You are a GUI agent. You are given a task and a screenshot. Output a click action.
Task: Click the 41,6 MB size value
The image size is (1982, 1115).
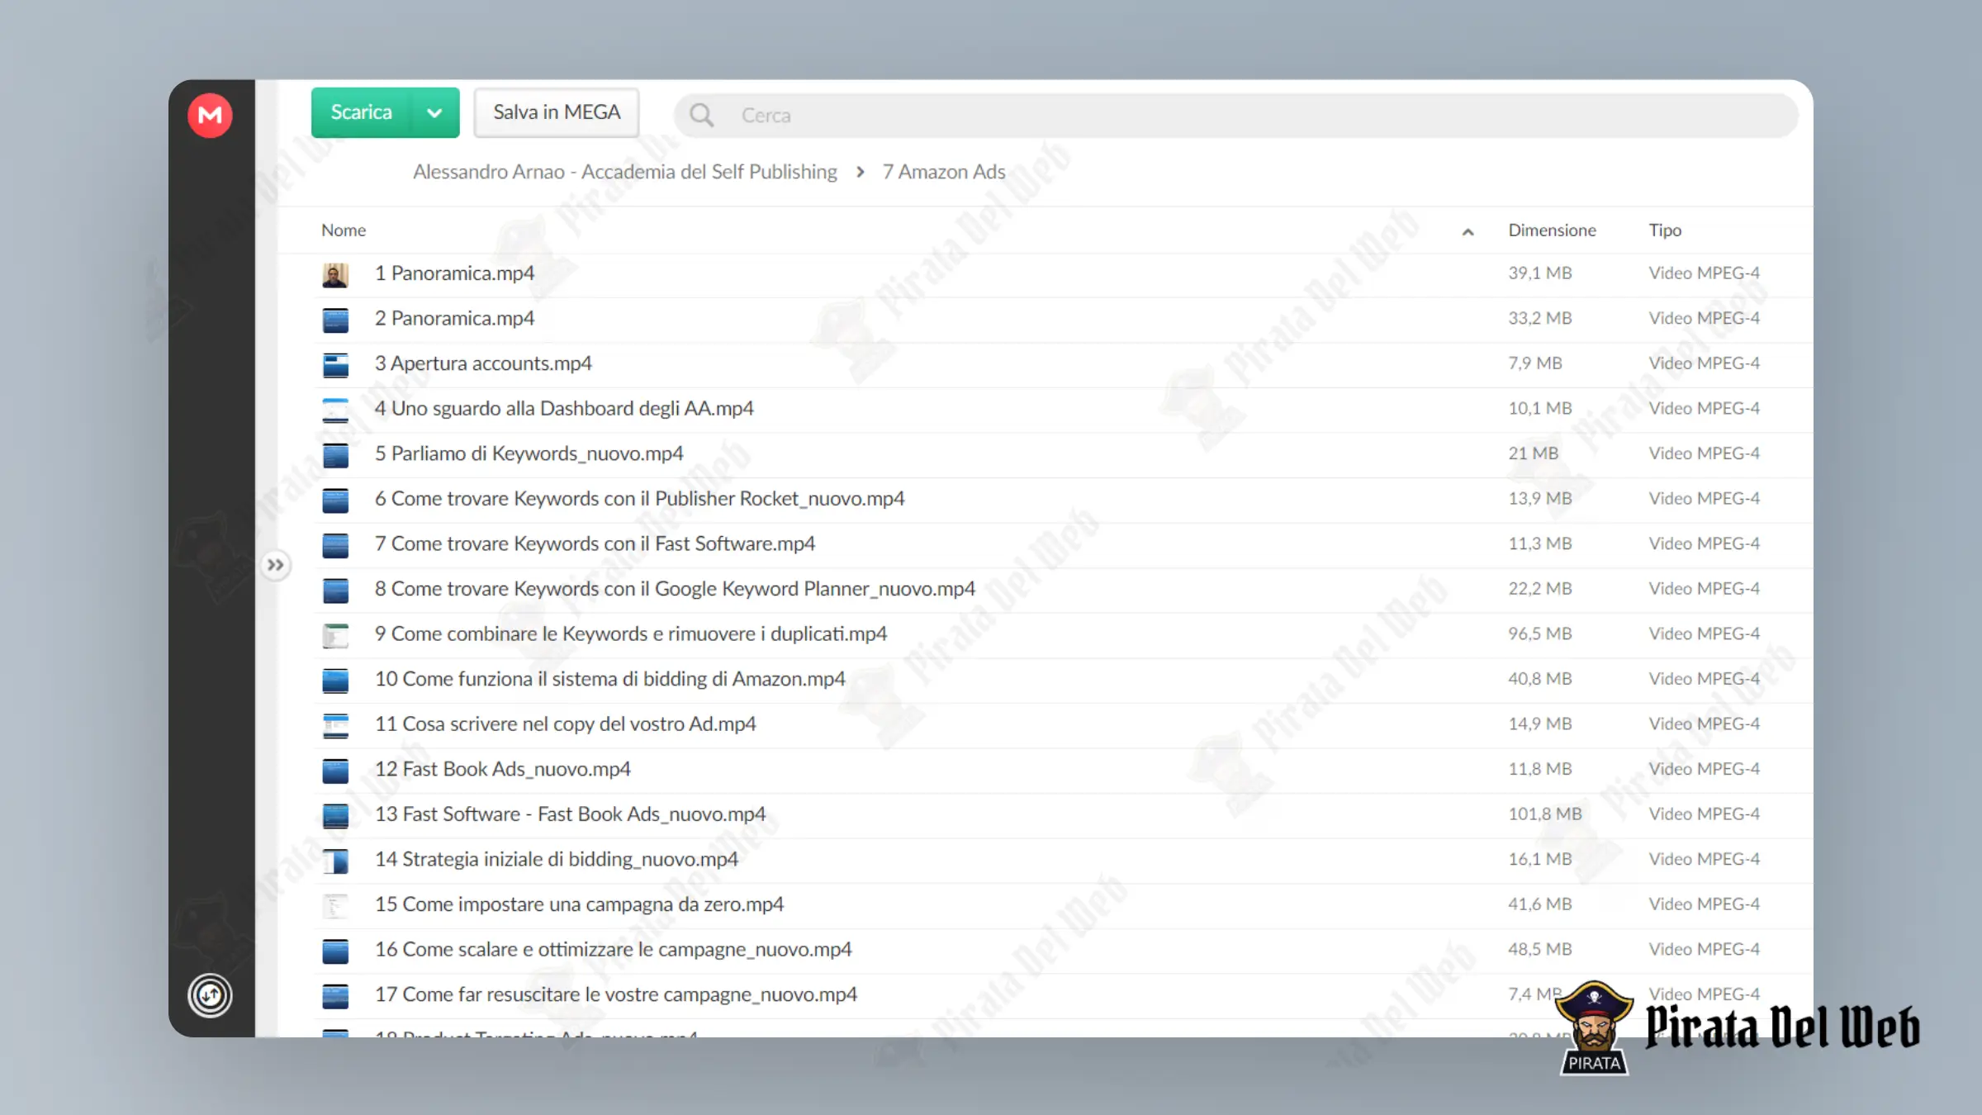(1539, 904)
